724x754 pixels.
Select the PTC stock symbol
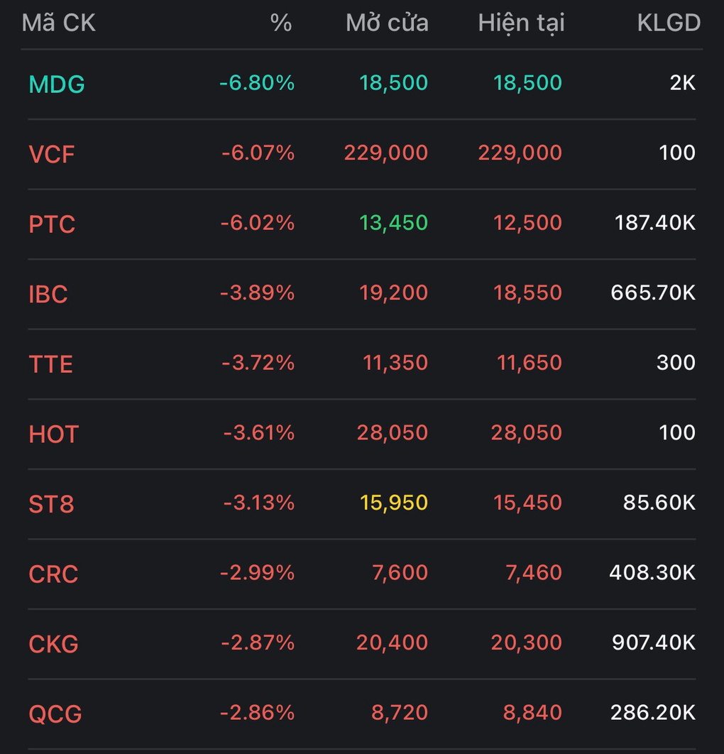point(52,224)
